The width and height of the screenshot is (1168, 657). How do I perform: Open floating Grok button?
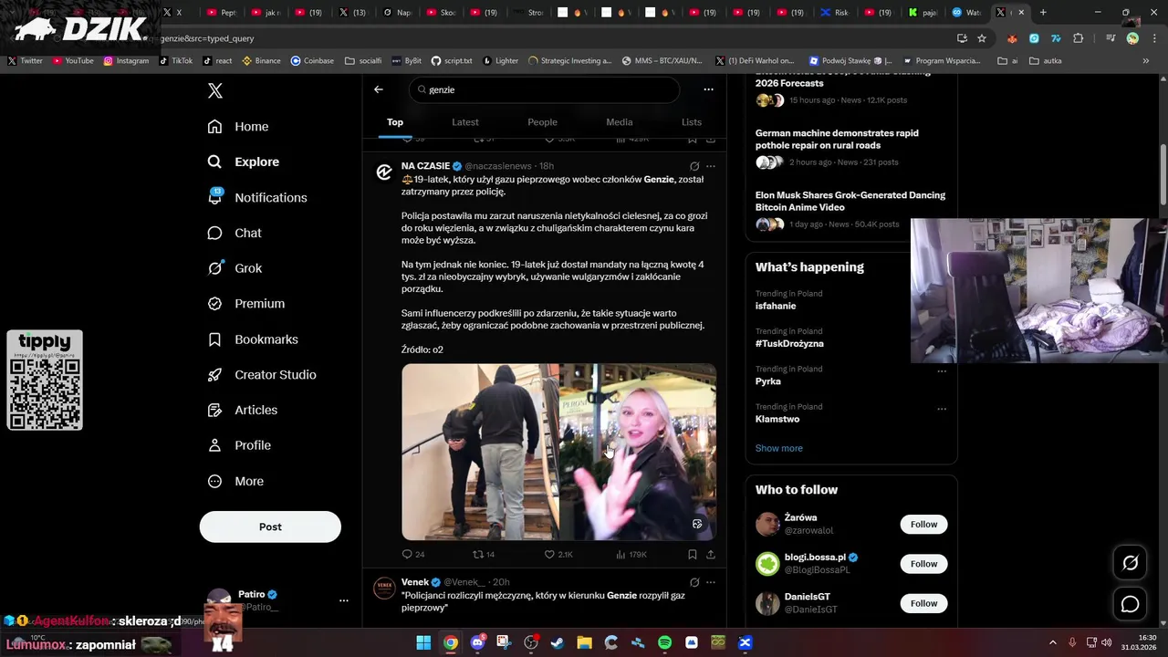pyautogui.click(x=1130, y=563)
